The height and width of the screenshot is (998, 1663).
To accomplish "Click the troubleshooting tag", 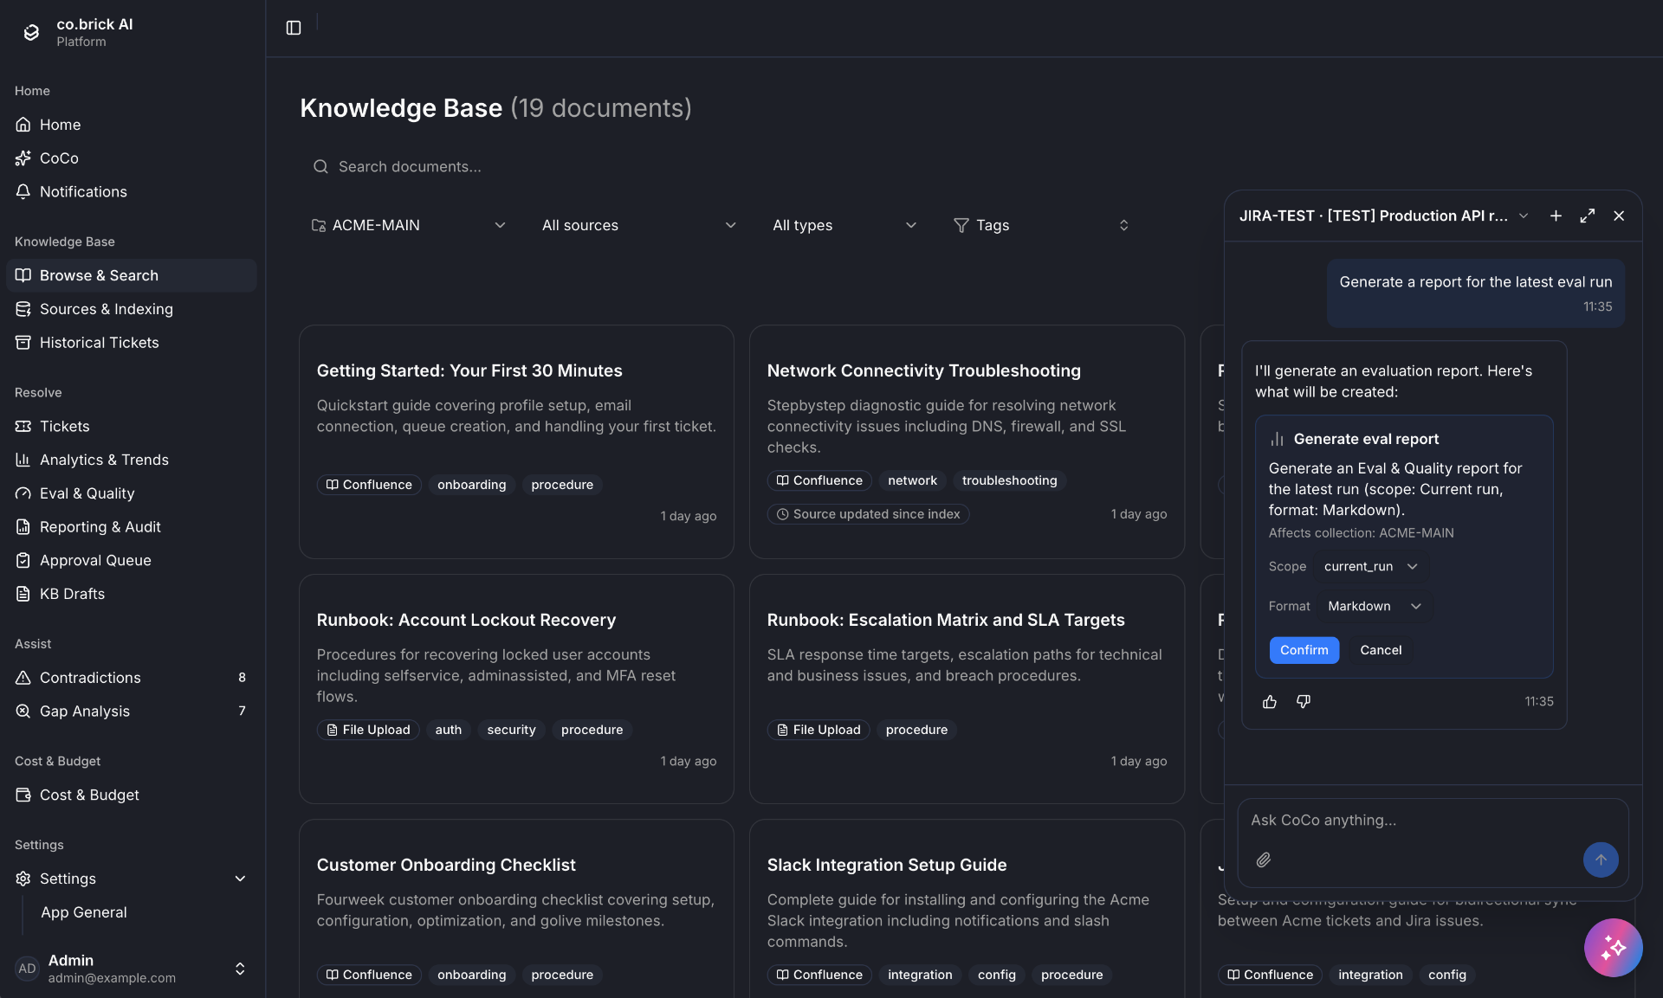I will 1009,480.
